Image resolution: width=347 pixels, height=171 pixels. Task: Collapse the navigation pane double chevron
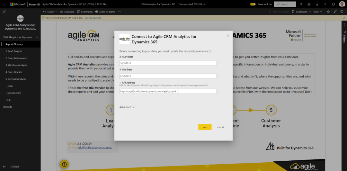[x=4, y=12]
